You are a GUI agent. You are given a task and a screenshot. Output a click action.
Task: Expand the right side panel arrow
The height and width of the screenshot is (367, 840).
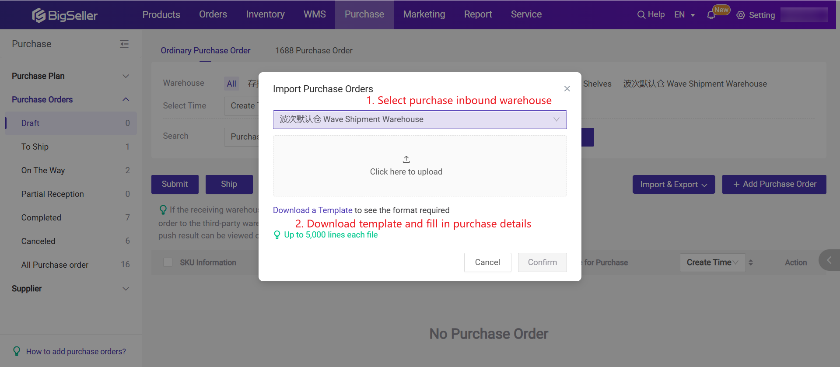(x=829, y=260)
